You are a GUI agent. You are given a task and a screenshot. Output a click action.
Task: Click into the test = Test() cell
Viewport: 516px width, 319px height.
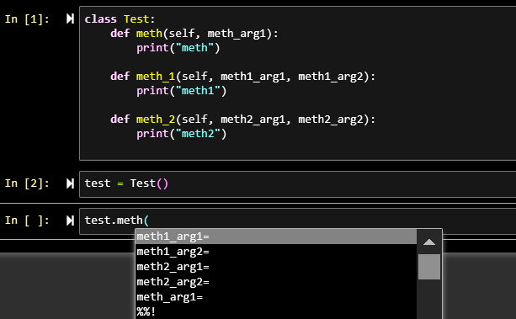[297, 183]
